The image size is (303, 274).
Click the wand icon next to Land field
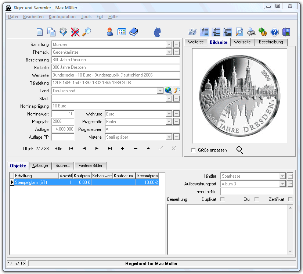pyautogui.click(x=177, y=90)
